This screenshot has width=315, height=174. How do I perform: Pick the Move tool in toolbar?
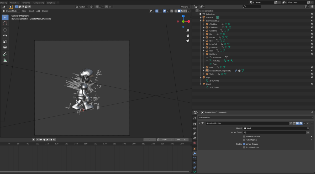[x=5, y=30]
